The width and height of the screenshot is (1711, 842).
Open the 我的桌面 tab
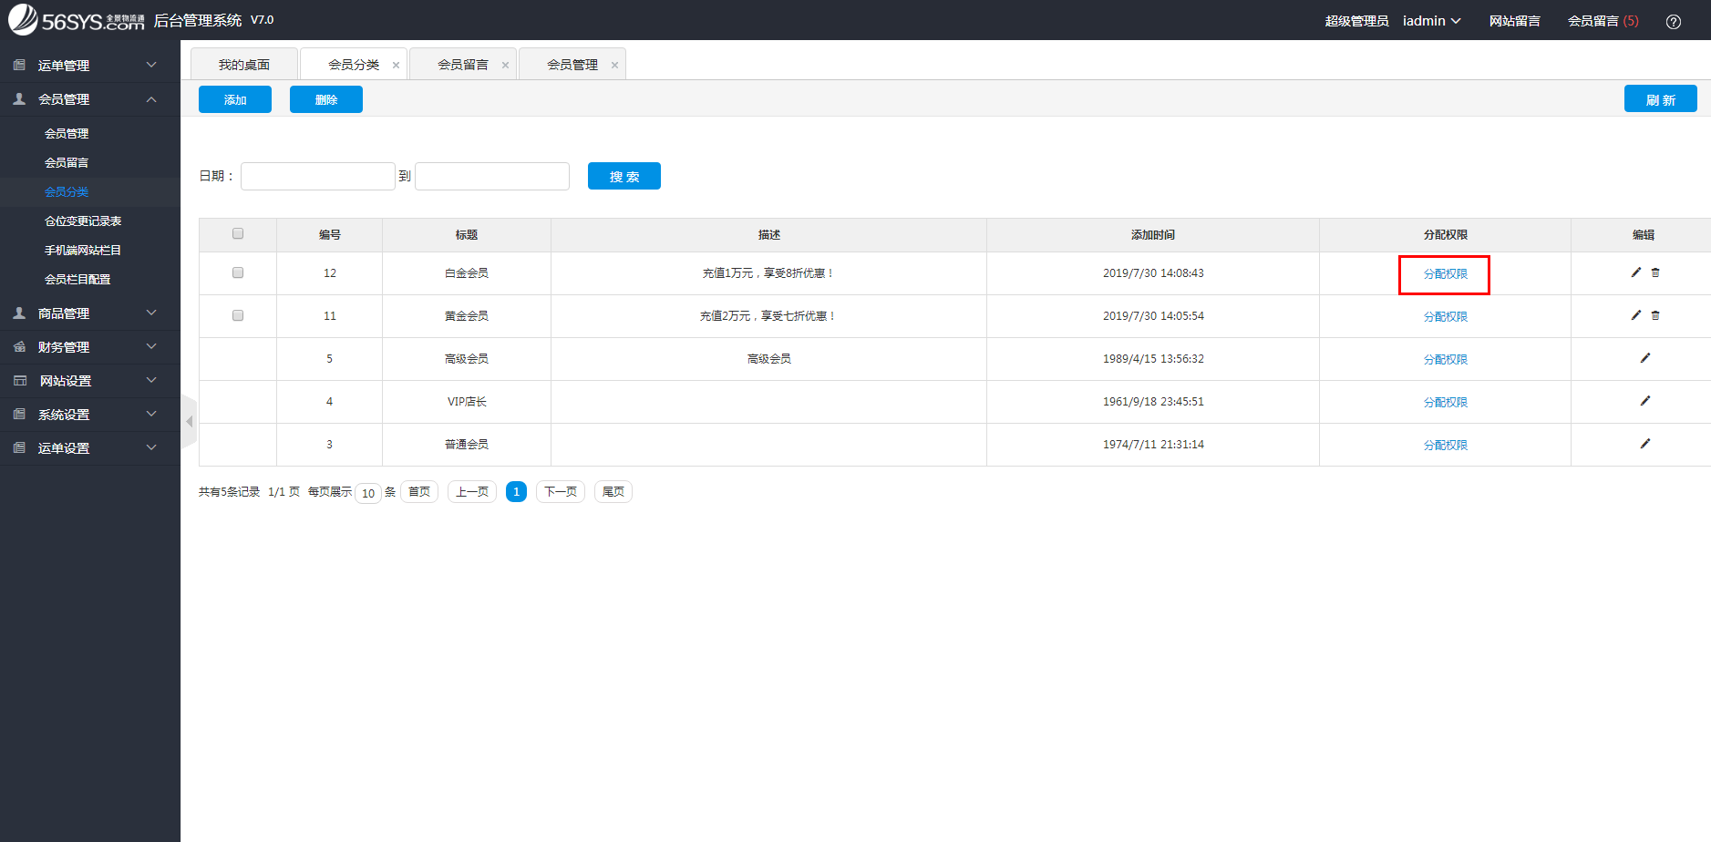[243, 64]
